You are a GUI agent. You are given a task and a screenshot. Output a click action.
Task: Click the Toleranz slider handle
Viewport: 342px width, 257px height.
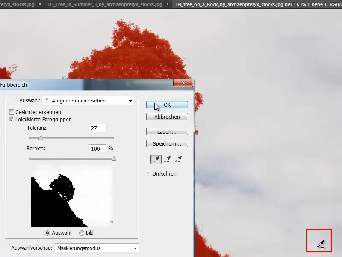[41, 138]
